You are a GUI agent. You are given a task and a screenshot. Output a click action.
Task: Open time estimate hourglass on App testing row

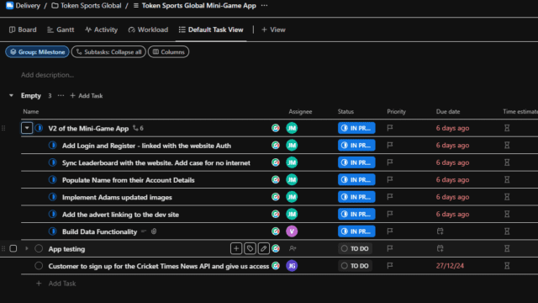[x=507, y=248]
